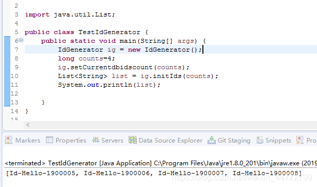Screen dimensions: 317x187
Task: Switch to the Properties tab
Action: pyautogui.click(x=66, y=141)
